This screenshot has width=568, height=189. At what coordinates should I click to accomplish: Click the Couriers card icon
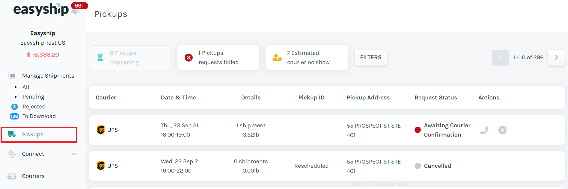coord(12,176)
